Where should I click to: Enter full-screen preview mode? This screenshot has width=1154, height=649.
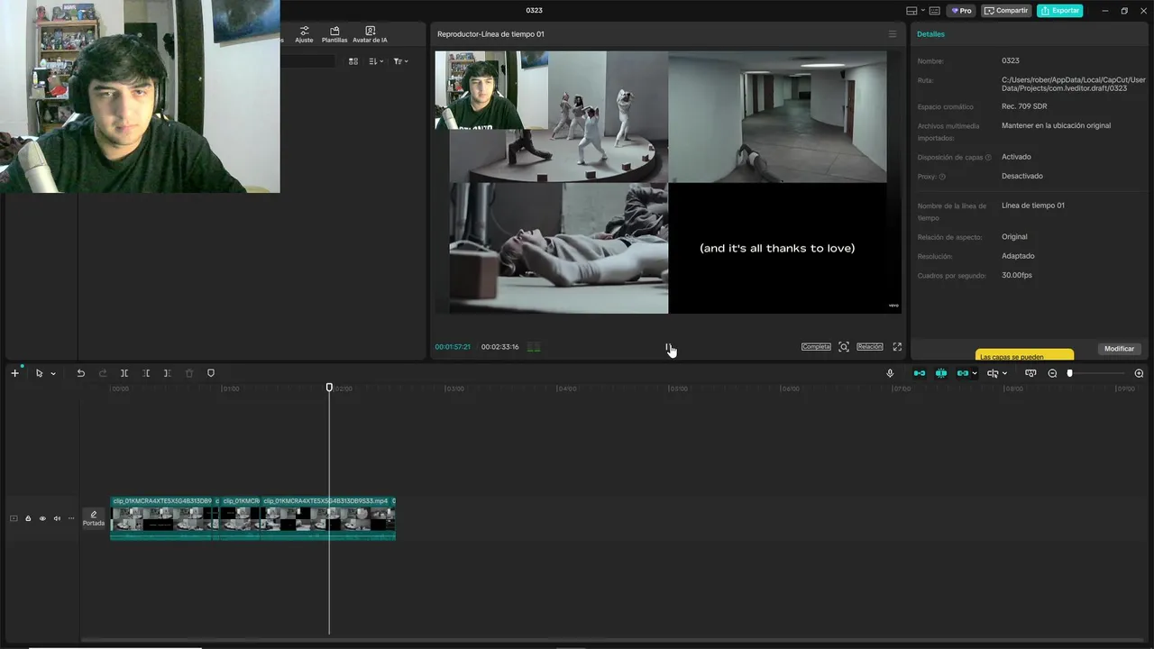point(897,347)
